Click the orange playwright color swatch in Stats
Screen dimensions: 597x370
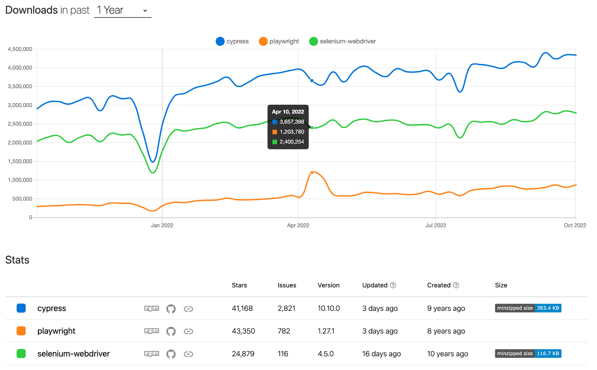coord(21,331)
